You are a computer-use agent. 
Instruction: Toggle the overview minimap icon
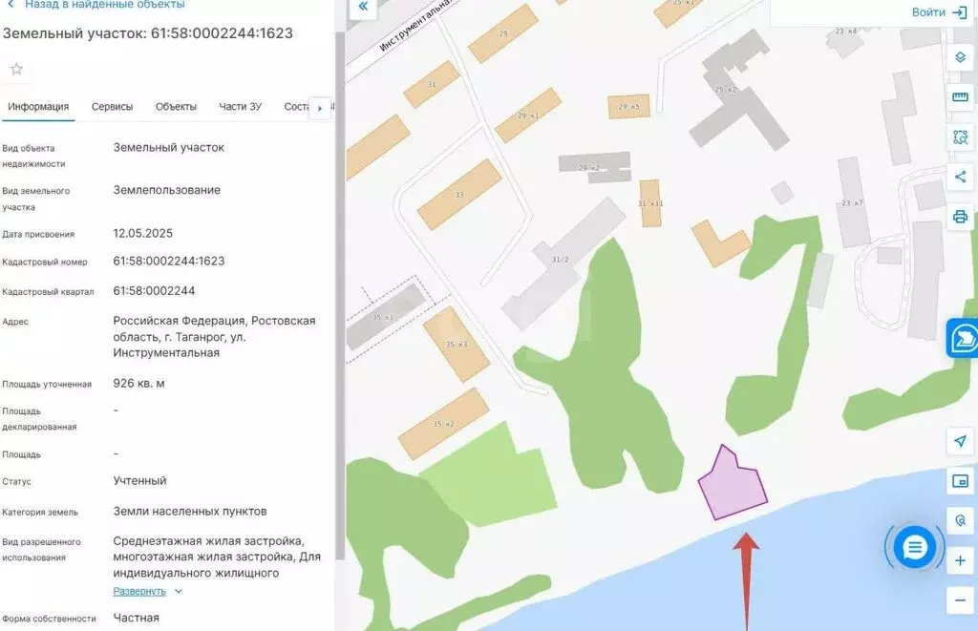(x=961, y=481)
